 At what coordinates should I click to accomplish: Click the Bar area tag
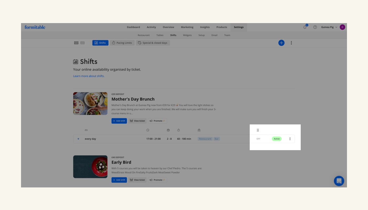(217, 139)
